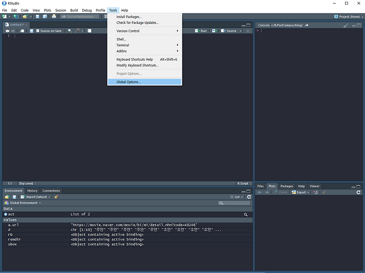Refresh the Environment pane
The image size is (365, 273).
tap(249, 197)
